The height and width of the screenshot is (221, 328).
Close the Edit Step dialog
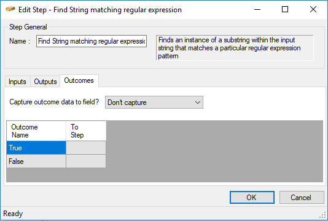pyautogui.click(x=313, y=9)
